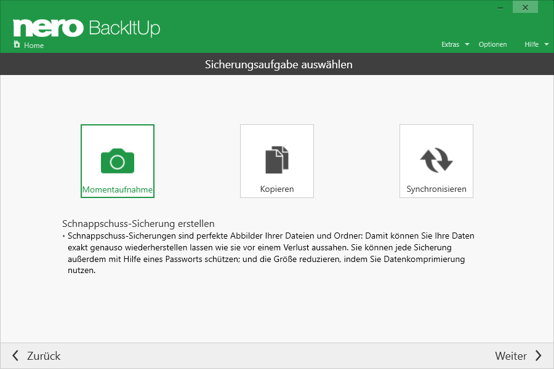
Task: Close the Nero BackItUp window
Action: (525, 8)
